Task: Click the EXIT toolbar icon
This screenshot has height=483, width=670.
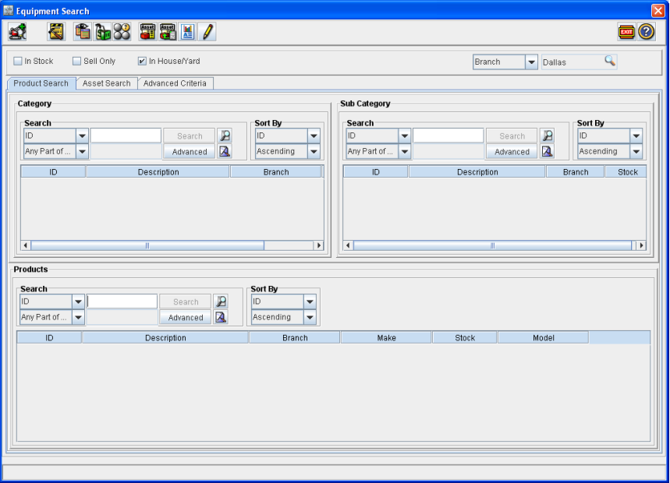Action: pos(626,32)
